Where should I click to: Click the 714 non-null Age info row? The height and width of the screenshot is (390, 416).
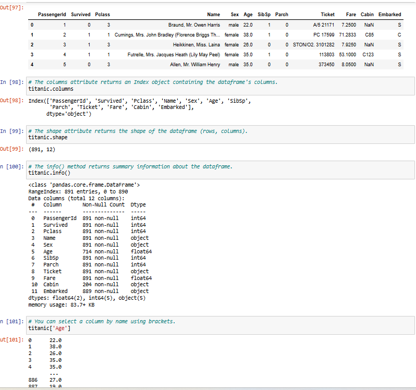point(92,251)
